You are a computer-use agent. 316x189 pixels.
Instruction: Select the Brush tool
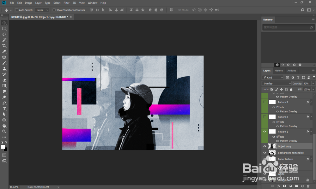(4, 63)
